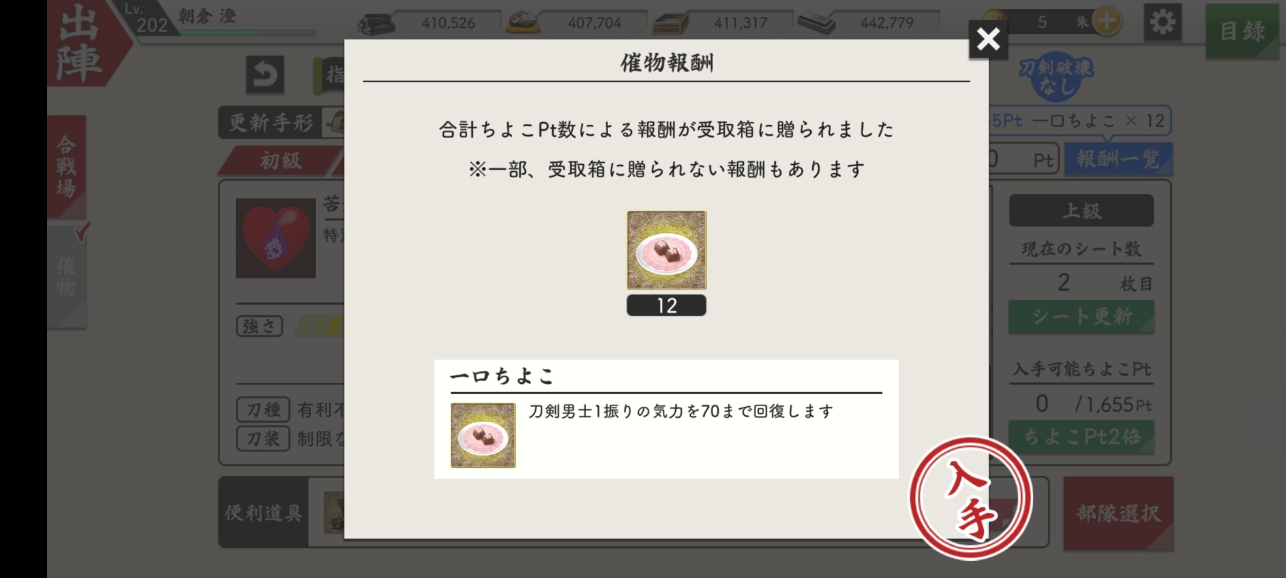This screenshot has height=578, width=1286.
Task: Click the broken heart enemy icon
Action: point(275,238)
